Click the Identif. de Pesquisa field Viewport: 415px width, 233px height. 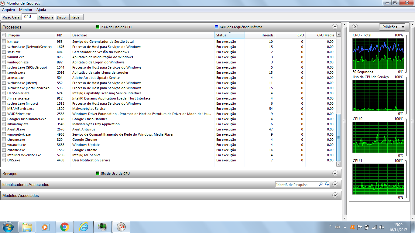(297, 184)
